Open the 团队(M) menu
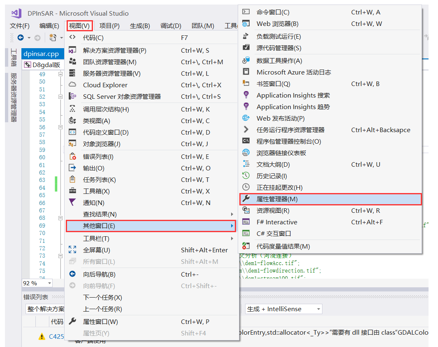The height and width of the screenshot is (347, 438). click(203, 26)
